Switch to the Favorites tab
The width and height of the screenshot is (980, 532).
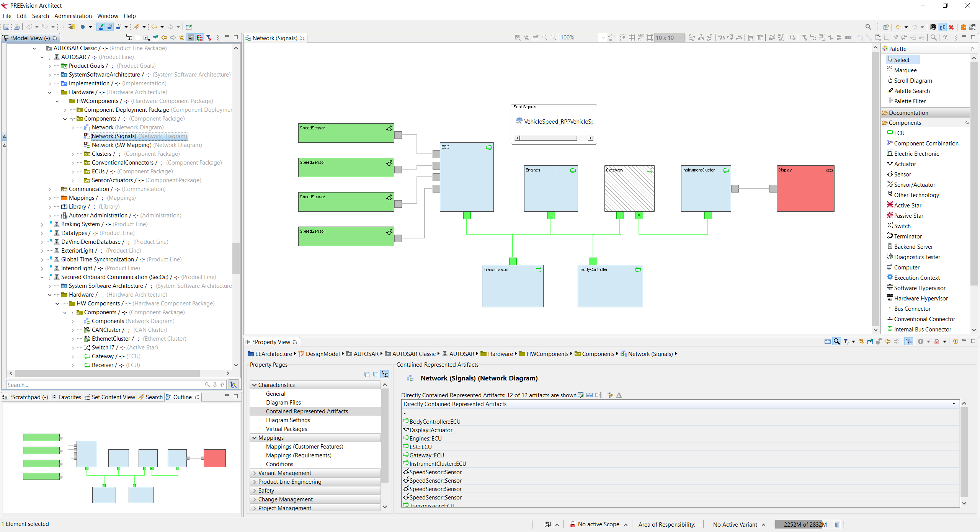[x=67, y=397]
